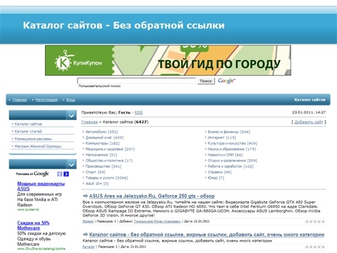Collapse the first sidebar block chevron
Image resolution: width=337 pixels, height=253 pixels.
click(x=71, y=116)
